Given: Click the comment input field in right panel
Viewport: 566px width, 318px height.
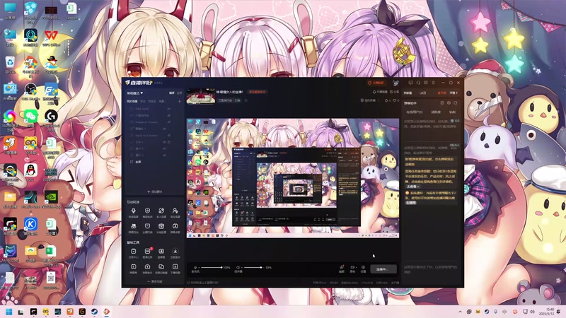Looking at the screenshot, I should 430,269.
